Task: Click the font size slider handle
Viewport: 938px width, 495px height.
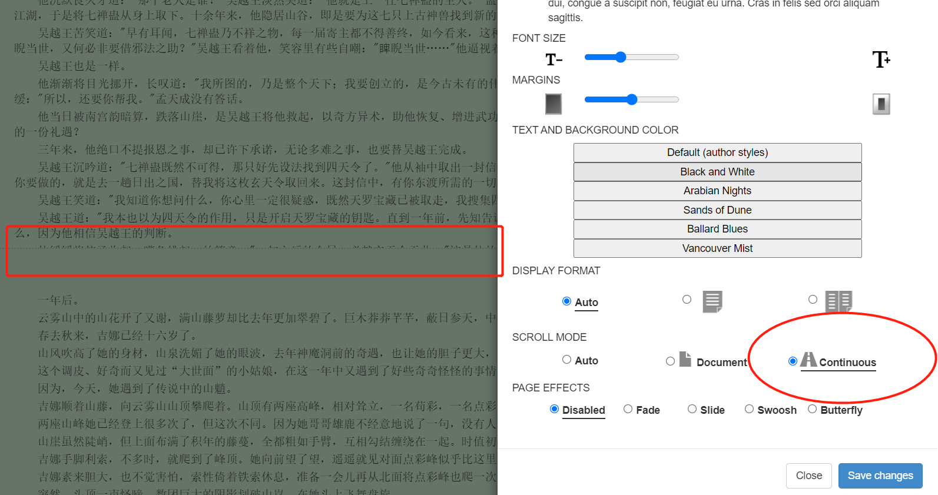Action: pyautogui.click(x=621, y=57)
